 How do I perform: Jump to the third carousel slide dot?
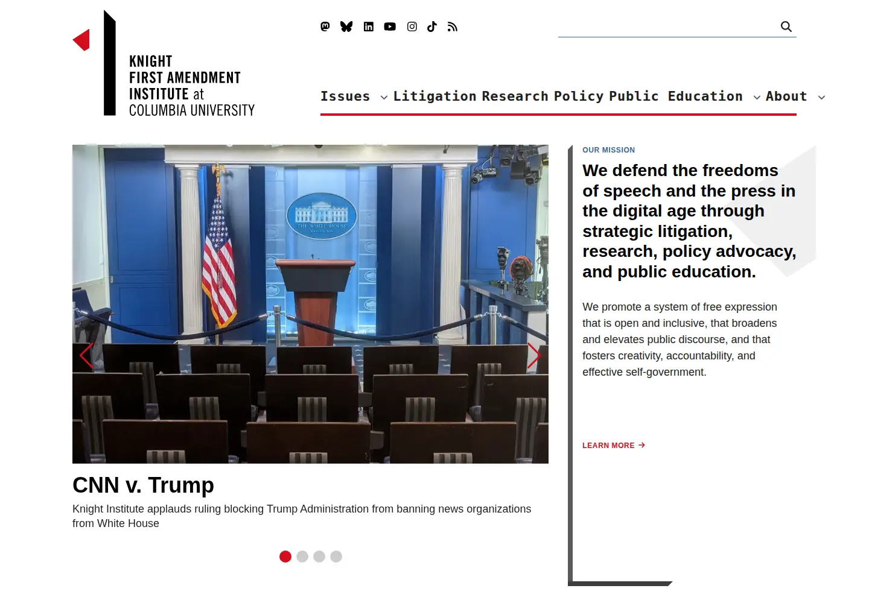point(319,557)
